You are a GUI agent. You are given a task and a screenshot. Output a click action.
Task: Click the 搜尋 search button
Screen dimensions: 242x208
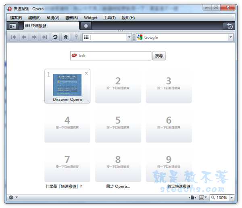coord(159,56)
